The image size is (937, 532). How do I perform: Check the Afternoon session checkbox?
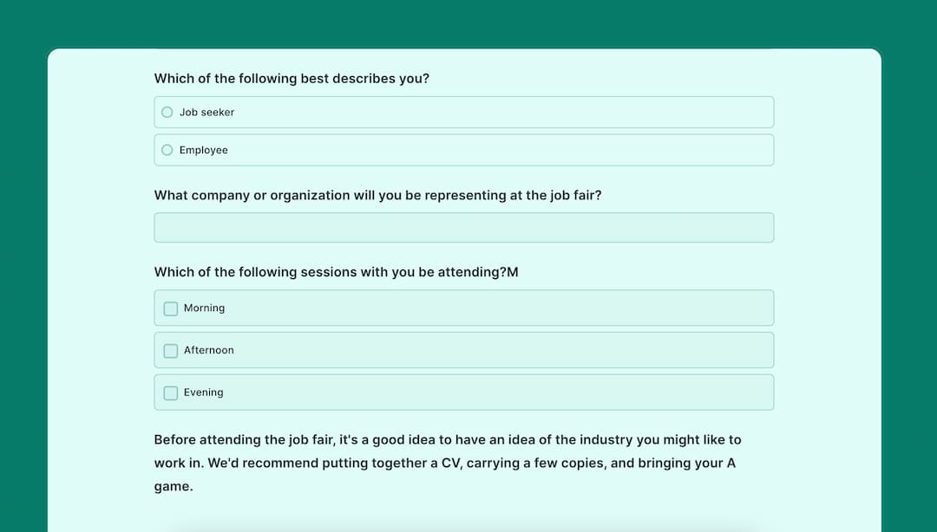(170, 350)
